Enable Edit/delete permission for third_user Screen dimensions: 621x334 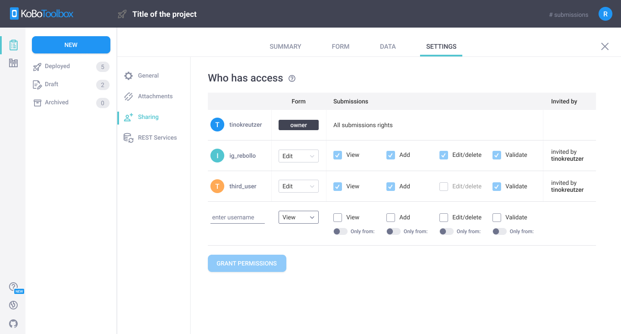(x=444, y=186)
